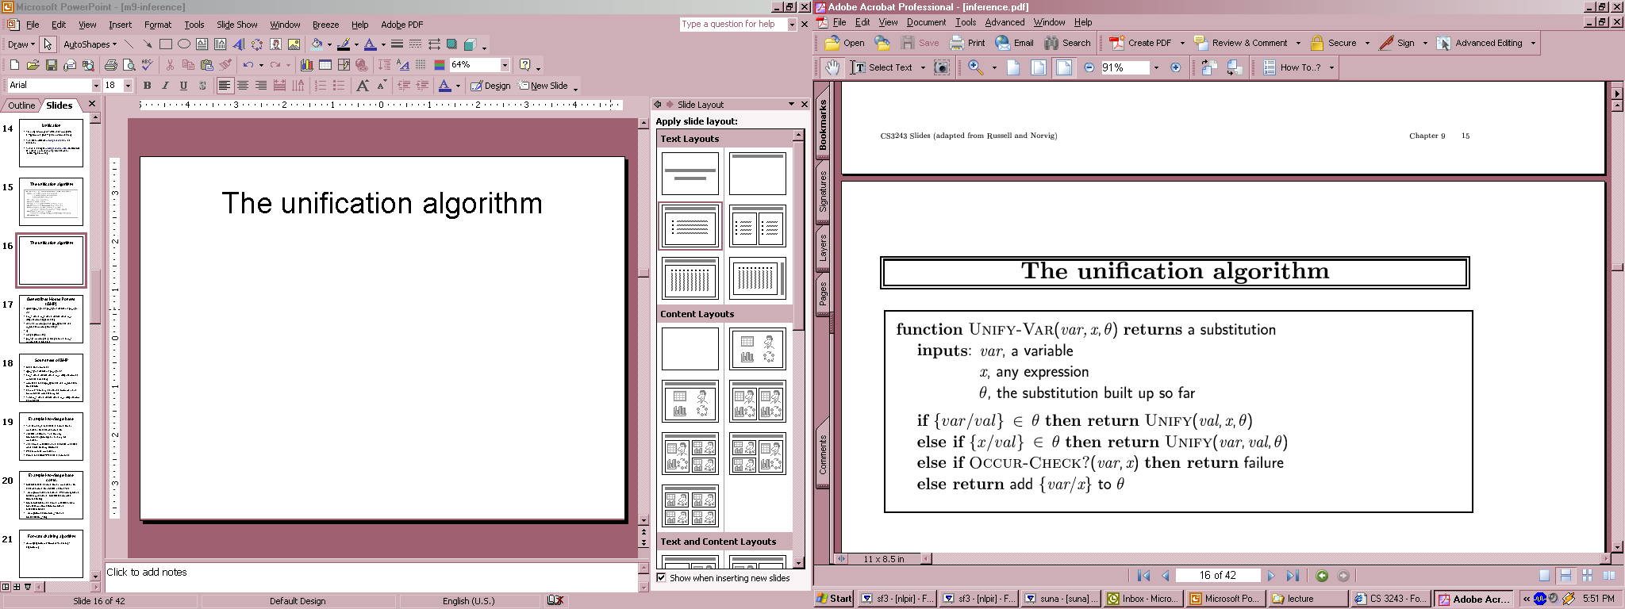
Task: Go to next page in Acrobat
Action: [x=1270, y=576]
